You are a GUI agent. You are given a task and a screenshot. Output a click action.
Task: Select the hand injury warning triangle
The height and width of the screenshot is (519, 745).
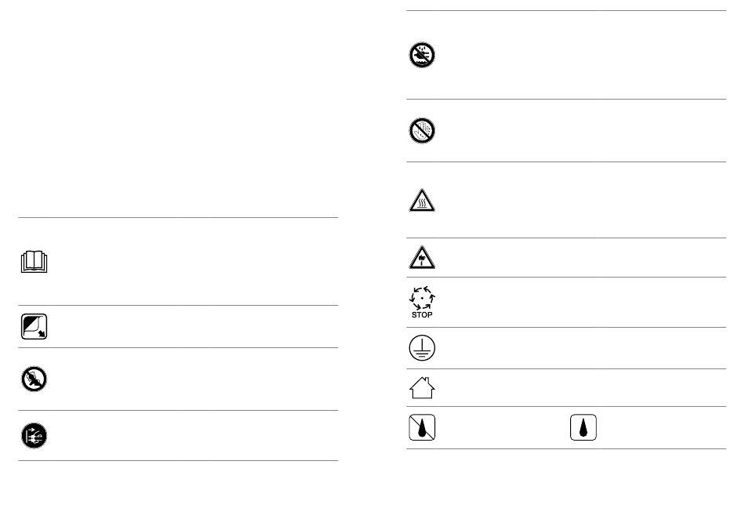tap(422, 257)
